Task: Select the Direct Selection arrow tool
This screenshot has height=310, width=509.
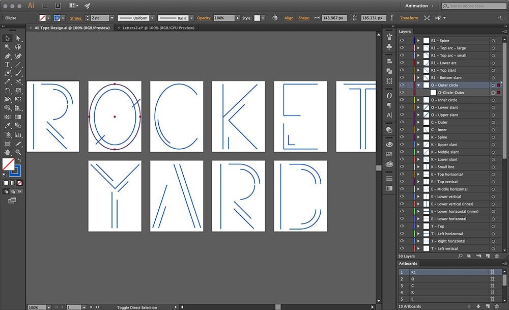Action: (x=18, y=38)
